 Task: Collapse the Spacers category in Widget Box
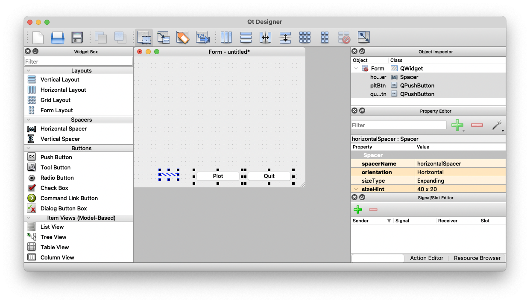pos(29,119)
